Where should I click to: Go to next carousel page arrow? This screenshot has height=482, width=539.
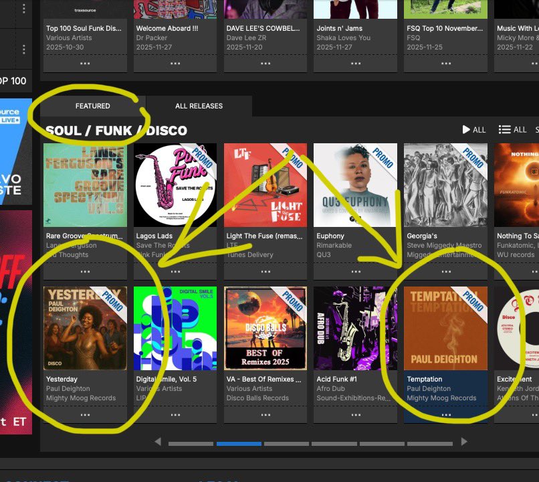(x=463, y=441)
